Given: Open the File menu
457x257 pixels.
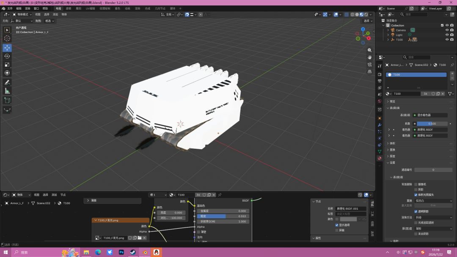Looking at the screenshot, I should click(x=10, y=8).
